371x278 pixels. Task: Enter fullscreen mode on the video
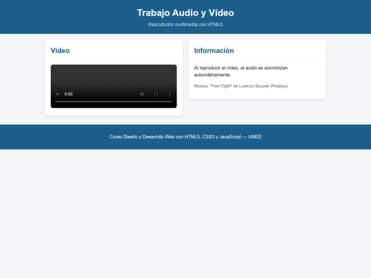156,94
